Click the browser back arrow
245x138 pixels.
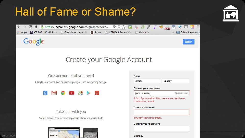point(19,27)
